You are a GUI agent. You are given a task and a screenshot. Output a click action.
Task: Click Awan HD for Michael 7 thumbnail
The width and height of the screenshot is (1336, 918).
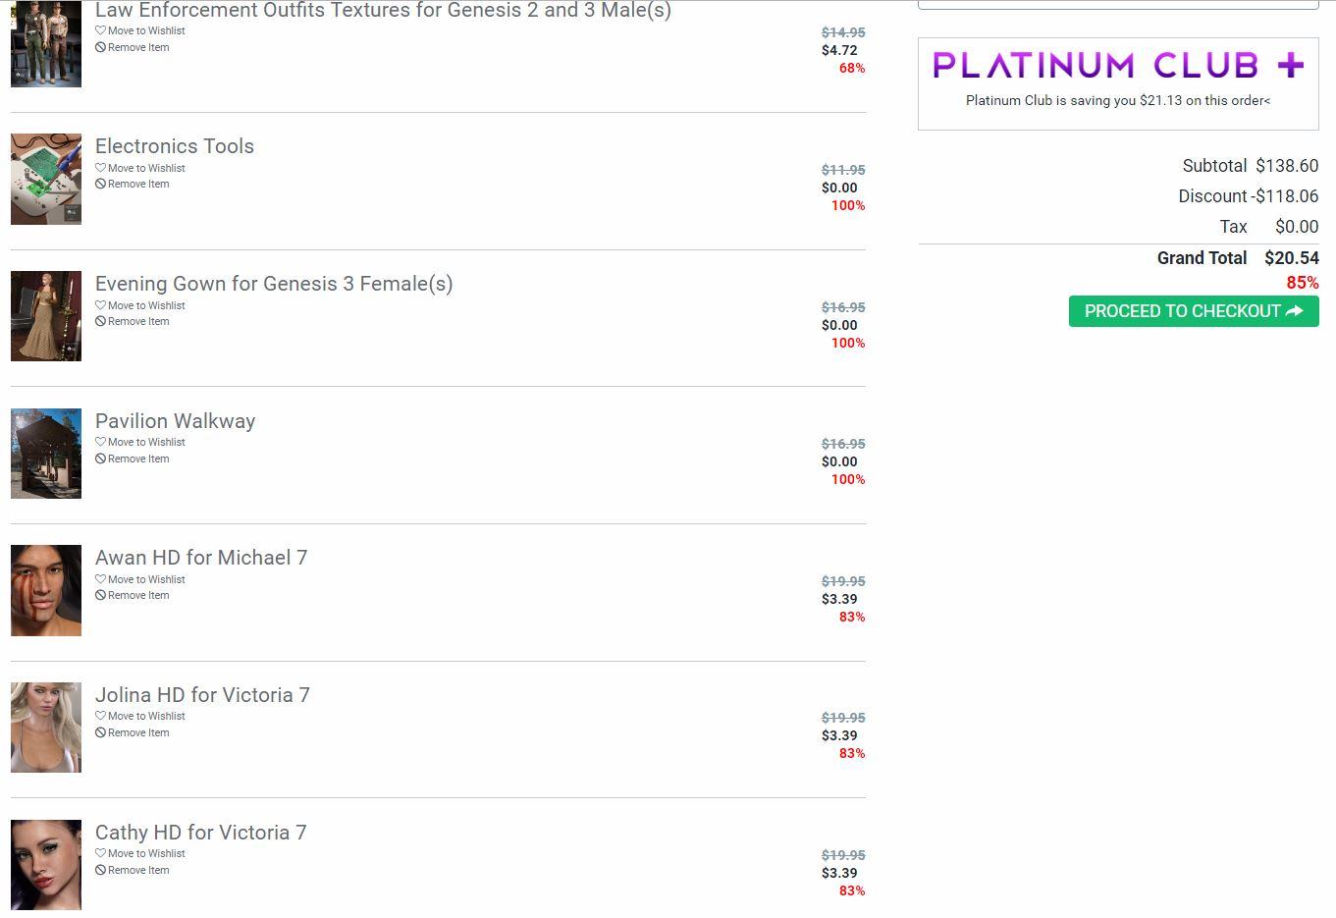[46, 590]
